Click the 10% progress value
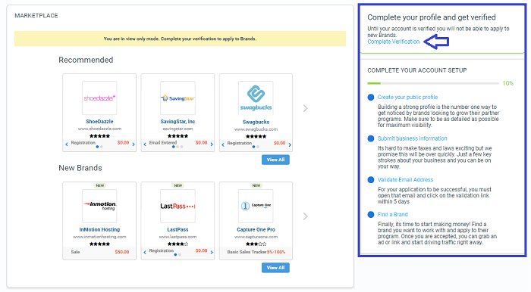Image resolution: width=531 pixels, height=292 pixels. [508, 83]
